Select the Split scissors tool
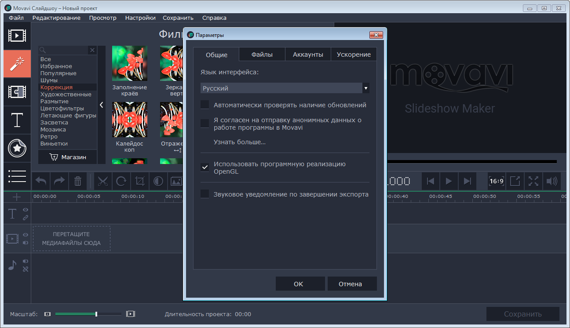This screenshot has height=328, width=570. pyautogui.click(x=103, y=181)
